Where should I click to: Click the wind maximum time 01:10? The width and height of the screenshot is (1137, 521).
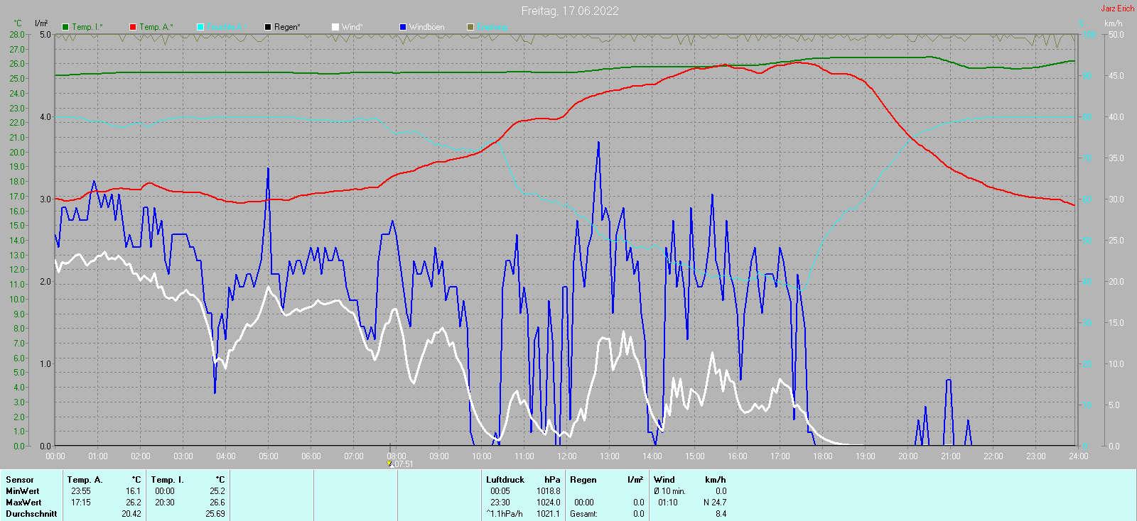click(x=668, y=503)
